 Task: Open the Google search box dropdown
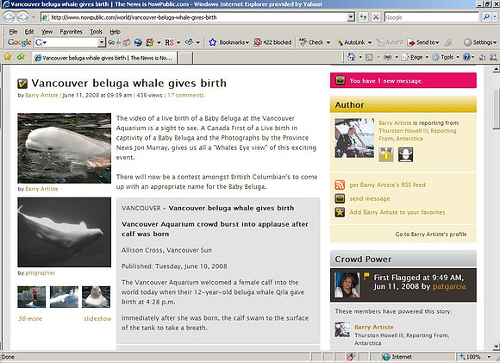[102, 42]
